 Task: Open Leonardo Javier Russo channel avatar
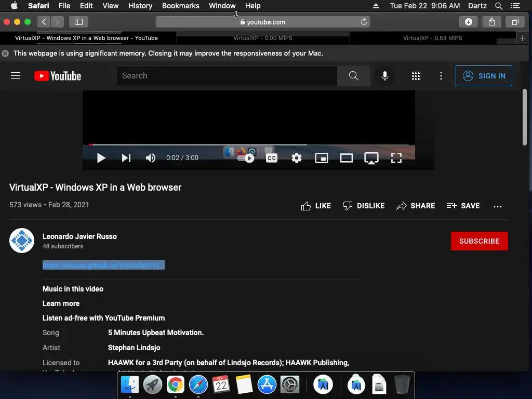click(22, 241)
